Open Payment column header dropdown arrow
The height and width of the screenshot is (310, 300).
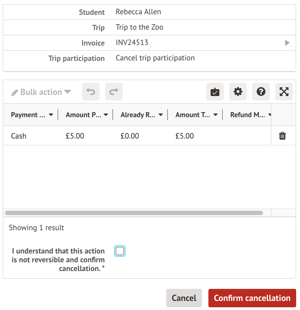click(x=51, y=115)
